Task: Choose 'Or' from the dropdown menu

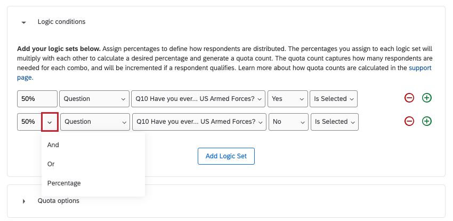Action: [51, 164]
